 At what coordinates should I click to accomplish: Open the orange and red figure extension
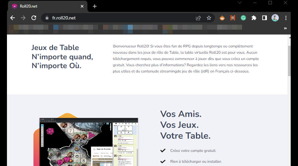(233, 18)
